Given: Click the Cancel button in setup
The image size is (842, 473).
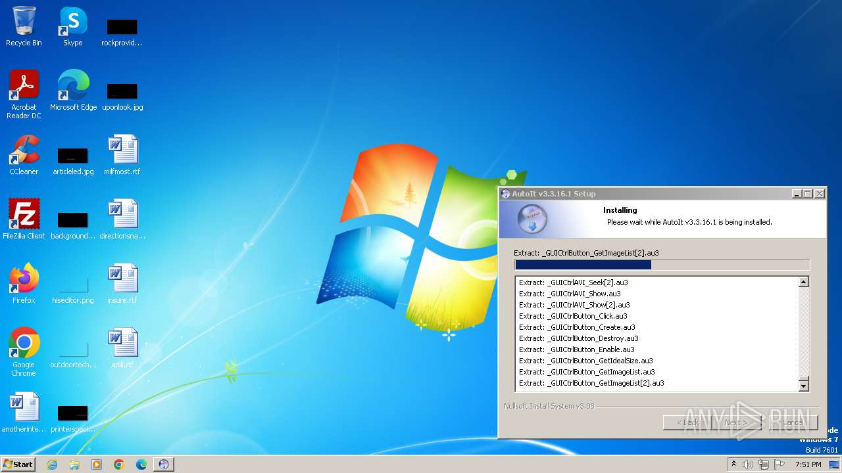Looking at the screenshot, I should [793, 422].
